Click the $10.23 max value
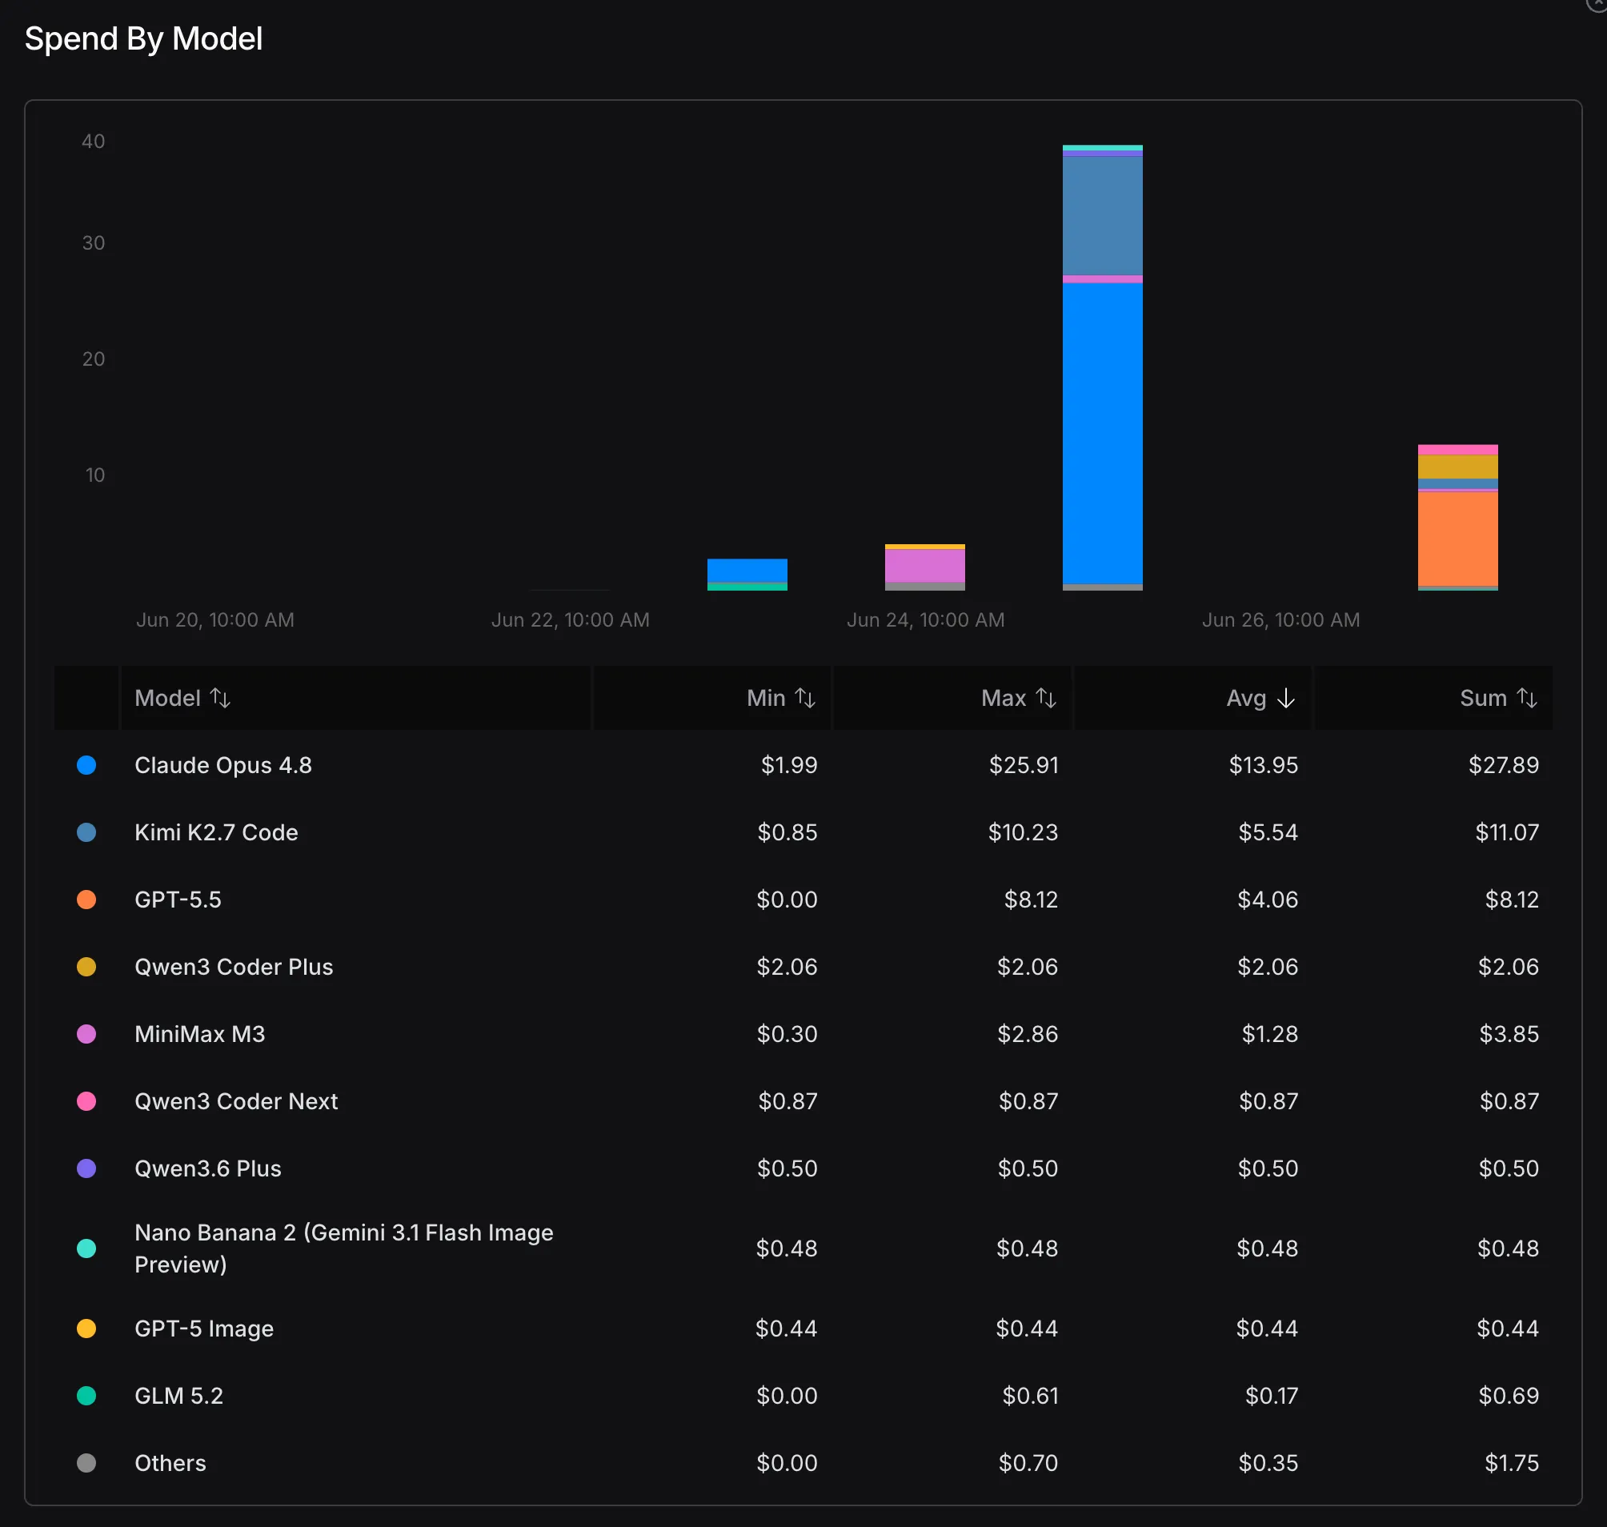 [1023, 832]
